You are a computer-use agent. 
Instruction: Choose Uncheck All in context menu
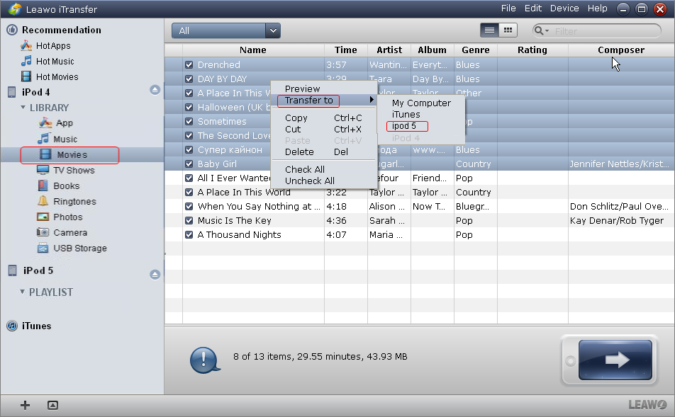coord(324,181)
